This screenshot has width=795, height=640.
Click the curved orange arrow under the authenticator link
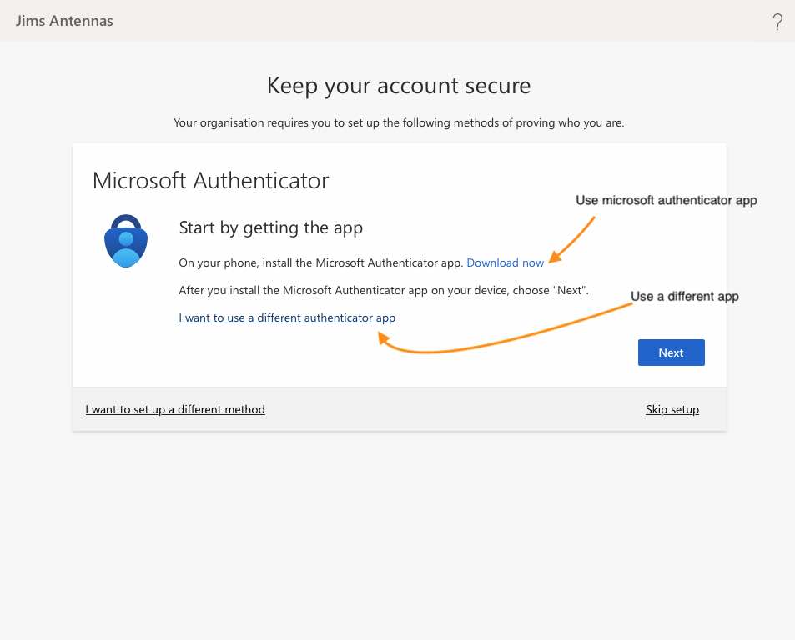point(505,328)
